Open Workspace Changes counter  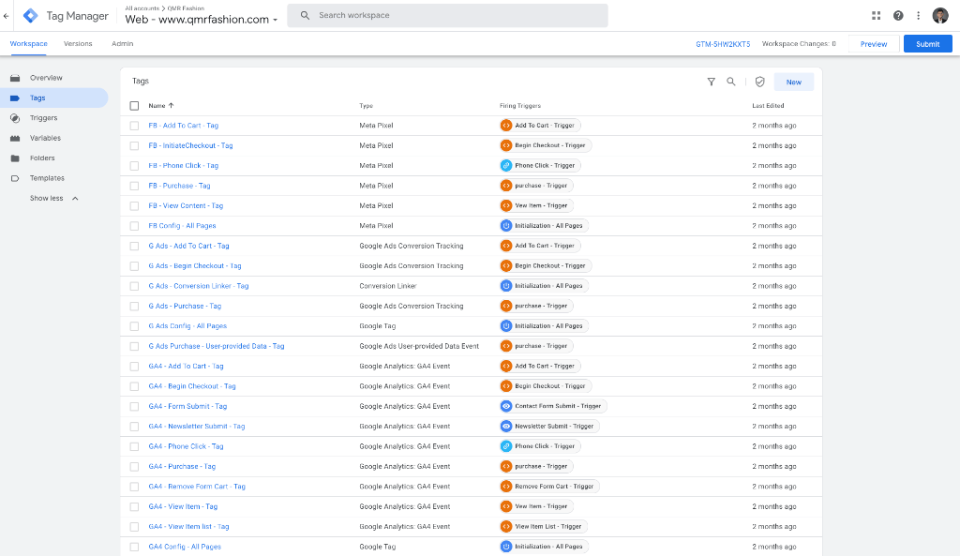[x=799, y=44]
